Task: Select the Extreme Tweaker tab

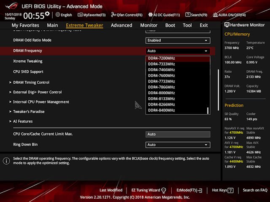Action: click(84, 25)
